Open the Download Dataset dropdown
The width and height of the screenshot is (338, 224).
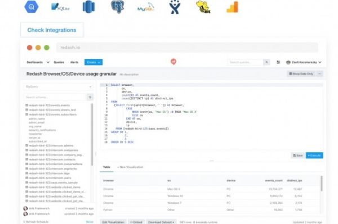pyautogui.click(x=161, y=222)
